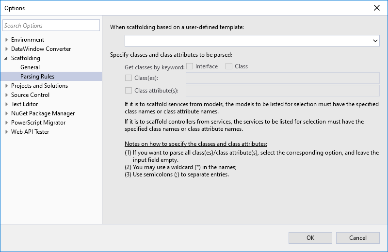388x252 pixels.
Task: Expand the DataWindow Converter node arrow
Action: 6,49
